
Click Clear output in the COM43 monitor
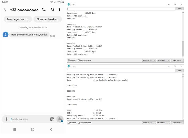coord(178,123)
